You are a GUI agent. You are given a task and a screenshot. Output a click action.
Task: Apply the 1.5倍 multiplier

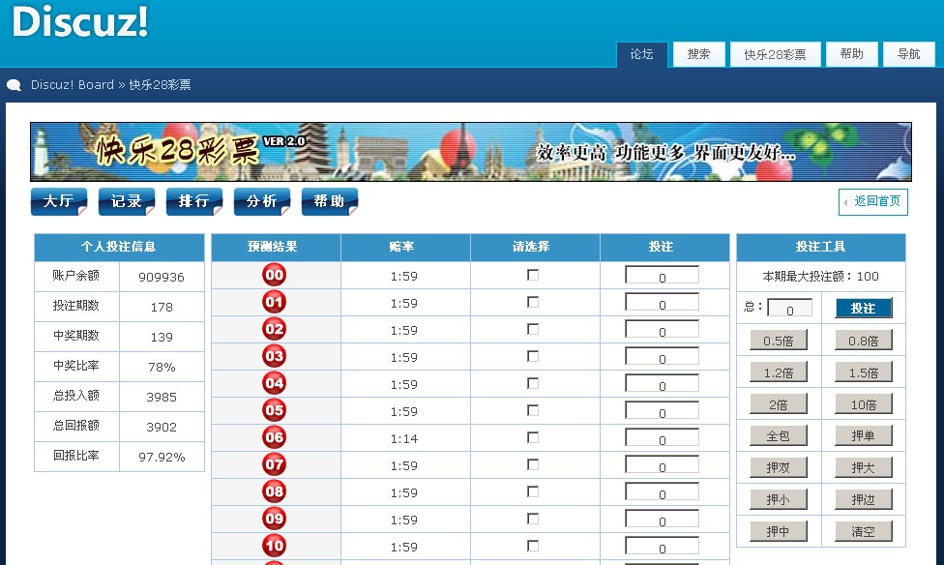point(864,372)
